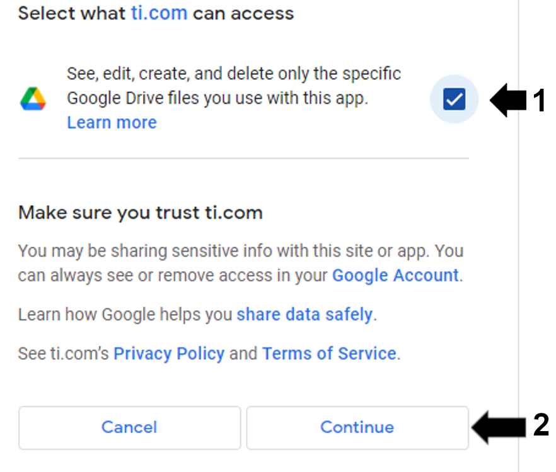Click the number 2 annotation label
556x472 pixels.
541,426
